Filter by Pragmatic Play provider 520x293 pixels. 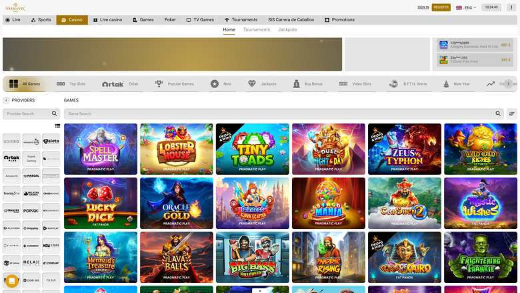tap(31, 141)
